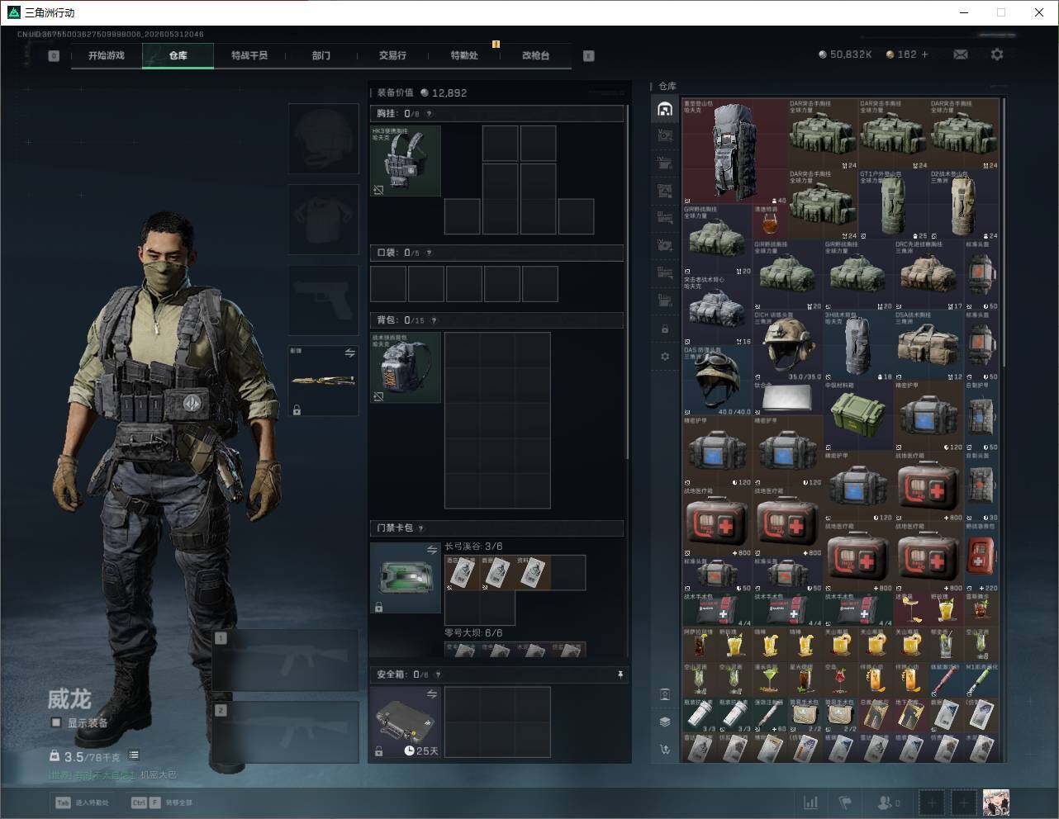This screenshot has width=1059, height=819.
Task: Select the green 中级材料箱 crate
Action: (859, 416)
